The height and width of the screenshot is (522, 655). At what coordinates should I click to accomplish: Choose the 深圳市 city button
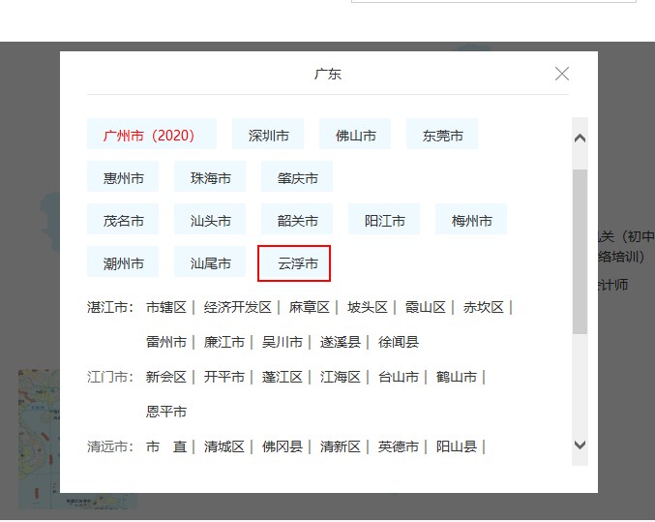[x=268, y=134]
